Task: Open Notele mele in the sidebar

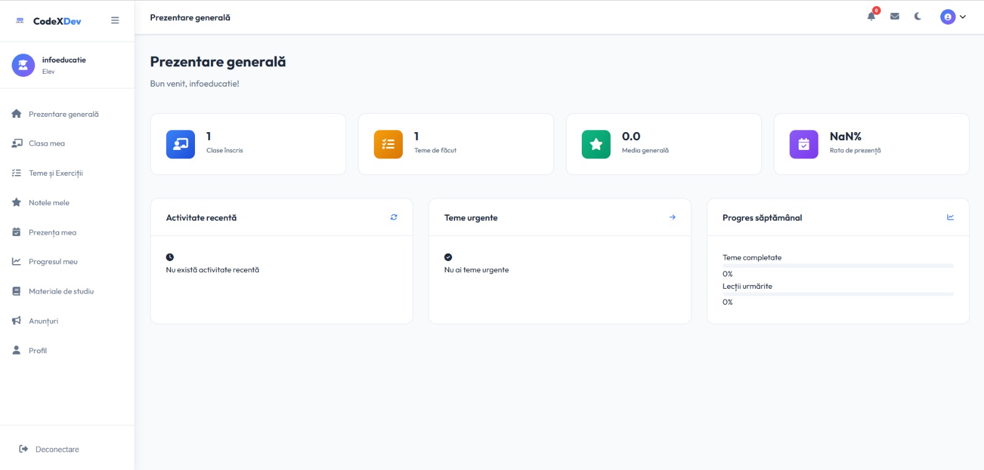Action: tap(67, 203)
